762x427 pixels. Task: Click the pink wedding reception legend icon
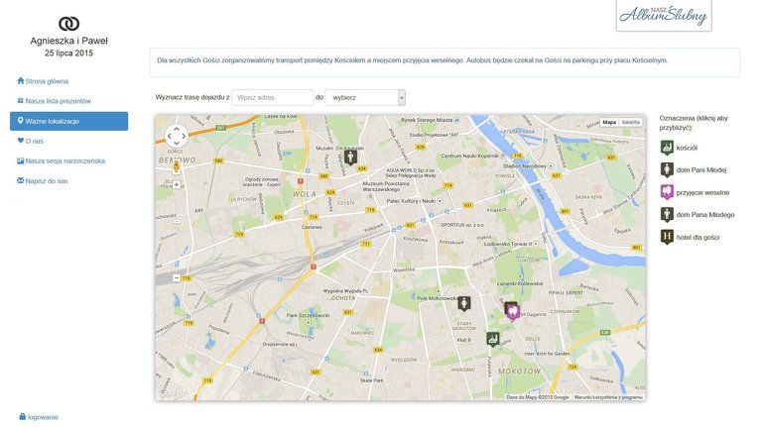(668, 192)
